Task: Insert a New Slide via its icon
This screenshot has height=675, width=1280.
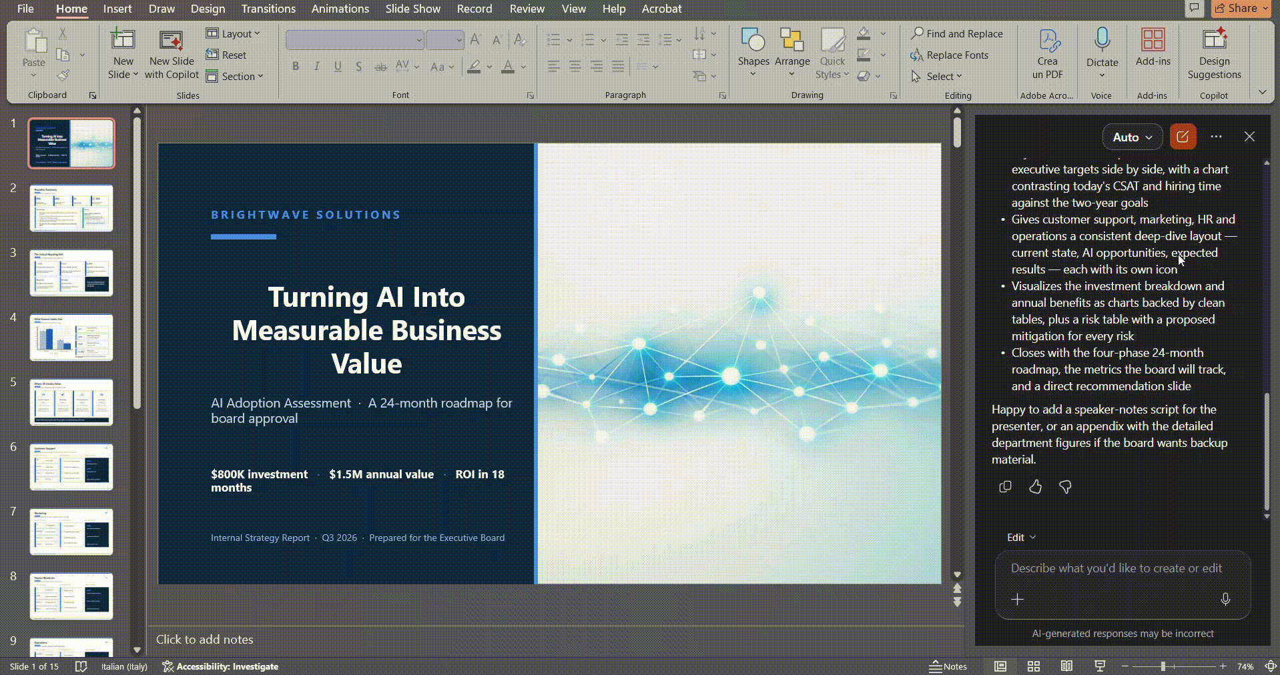Action: pyautogui.click(x=123, y=40)
